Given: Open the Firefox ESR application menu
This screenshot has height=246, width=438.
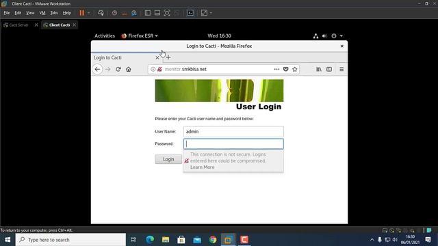Looking at the screenshot, I should (x=140, y=36).
